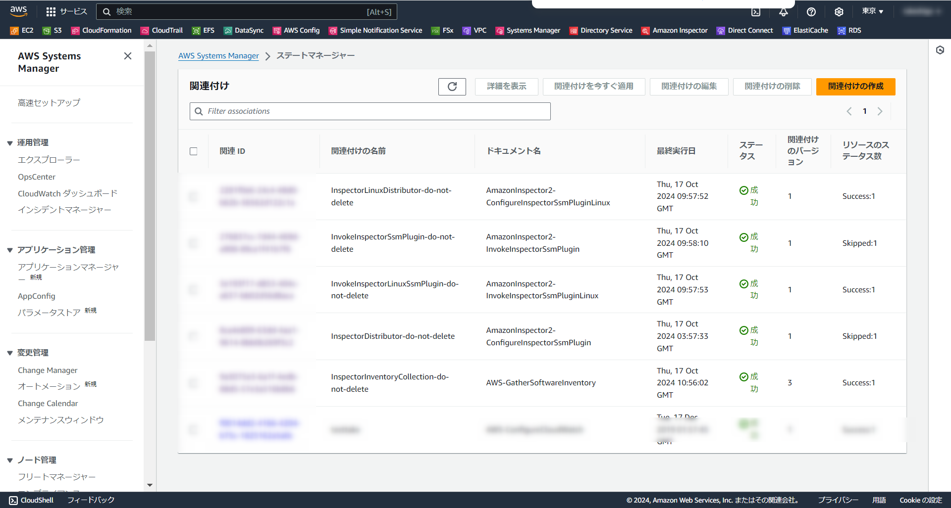Select checkbox for InspectorDistributor-do-not-delete row
This screenshot has height=508, width=951.
point(194,336)
